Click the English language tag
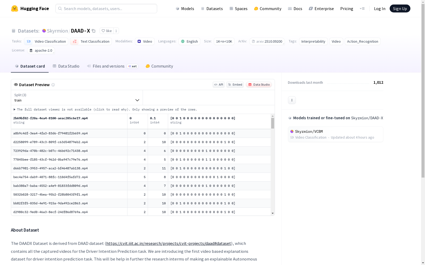 coord(189,41)
